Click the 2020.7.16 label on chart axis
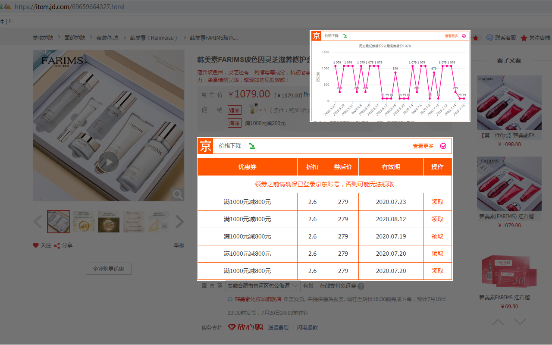This screenshot has height=345, width=552. [x=460, y=110]
